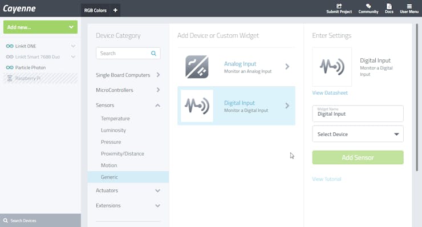Click Digital Input thumbnail in Enter Settings

pyautogui.click(x=332, y=67)
